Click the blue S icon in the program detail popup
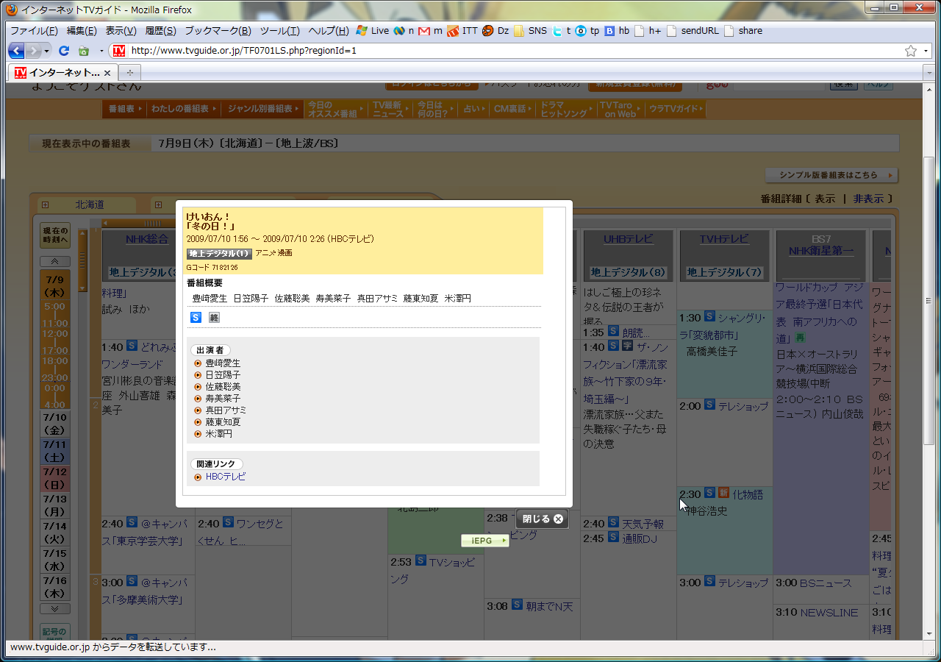The height and width of the screenshot is (662, 941). coord(196,318)
